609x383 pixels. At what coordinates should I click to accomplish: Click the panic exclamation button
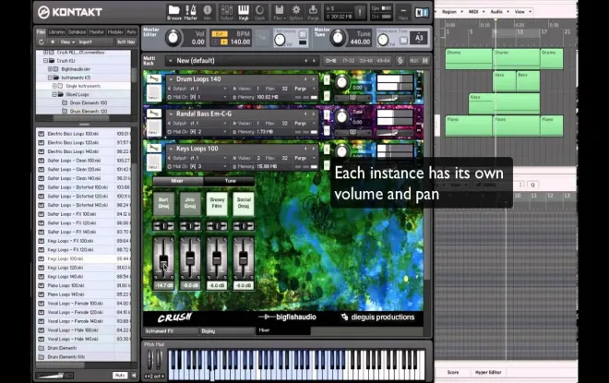[360, 12]
